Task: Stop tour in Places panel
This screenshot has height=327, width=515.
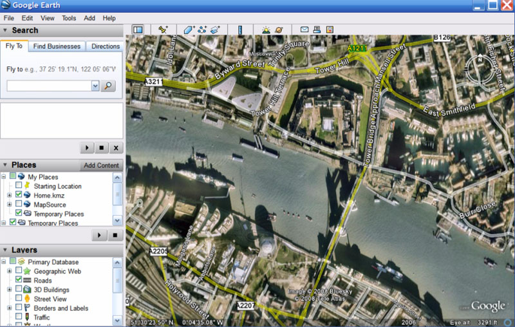Action: pos(115,235)
